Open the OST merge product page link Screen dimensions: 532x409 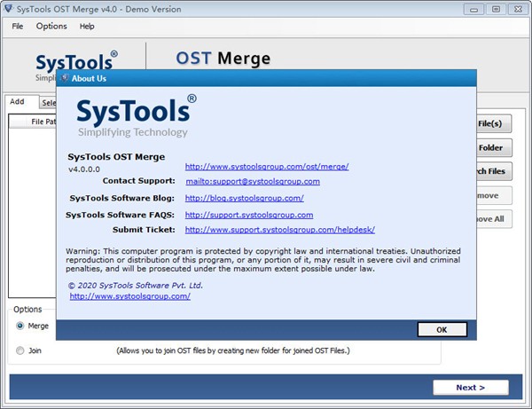266,166
